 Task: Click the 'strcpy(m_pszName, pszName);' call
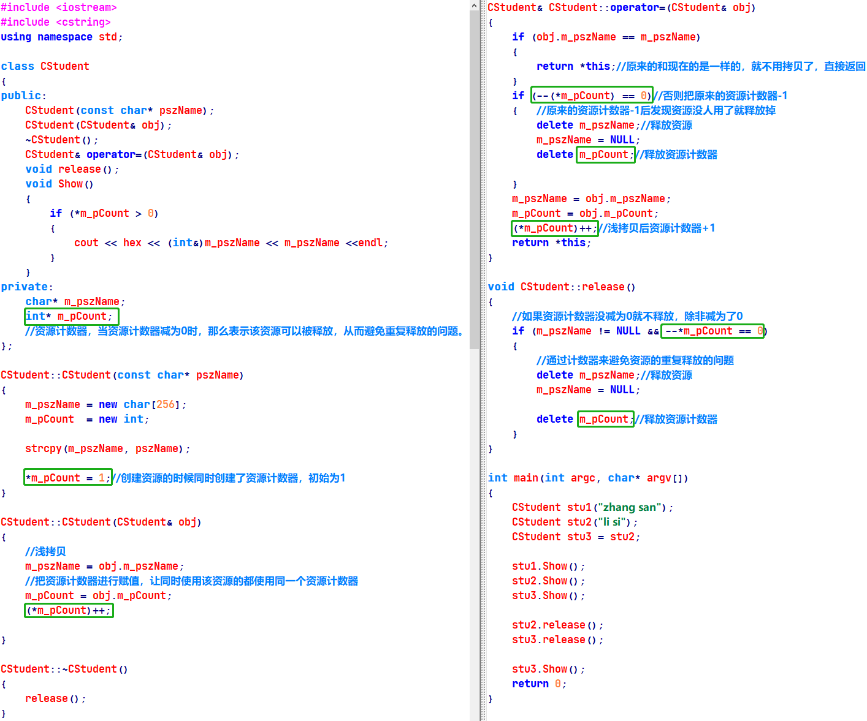coord(107,448)
